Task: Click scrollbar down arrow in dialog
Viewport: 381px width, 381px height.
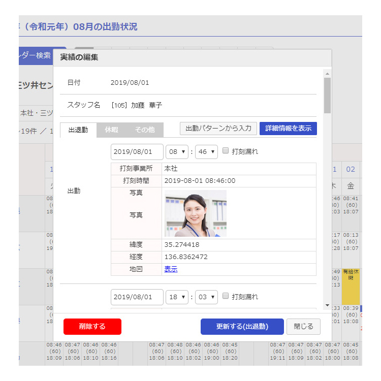Action: tap(327, 305)
